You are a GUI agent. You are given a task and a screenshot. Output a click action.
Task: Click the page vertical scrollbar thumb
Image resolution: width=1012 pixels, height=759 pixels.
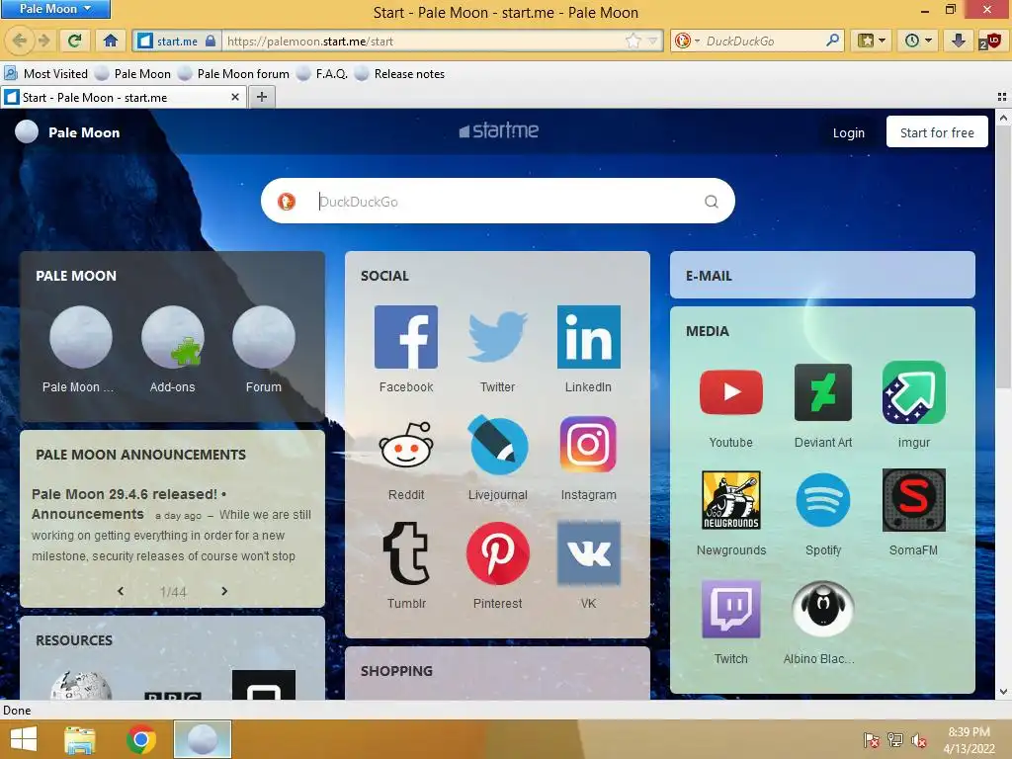tap(1002, 258)
